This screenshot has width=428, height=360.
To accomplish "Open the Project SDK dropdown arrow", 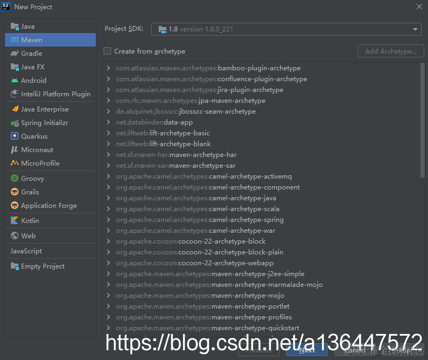I will [x=415, y=29].
